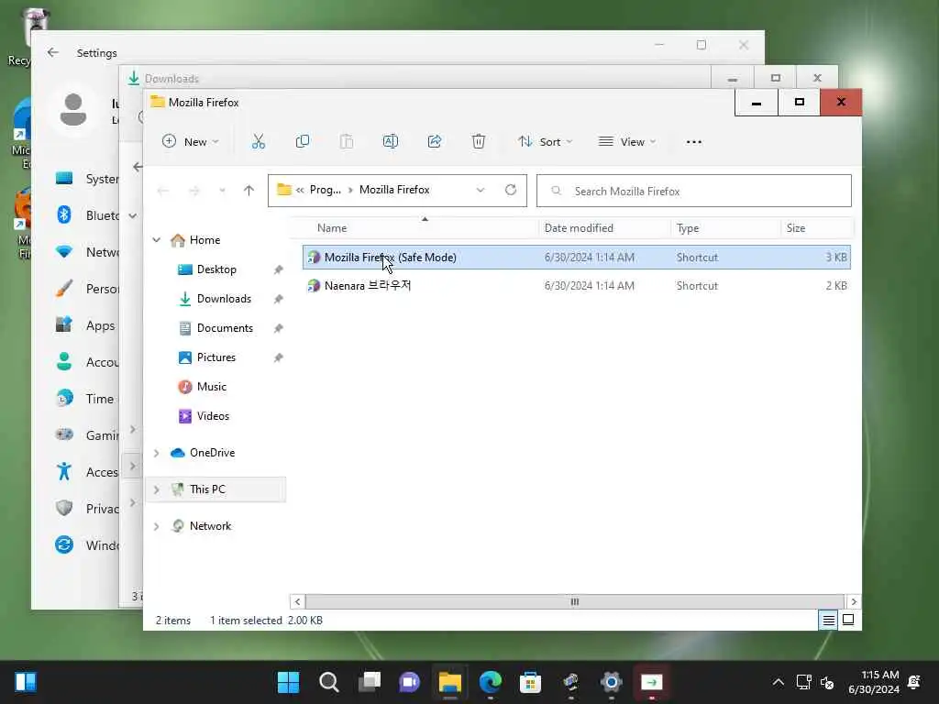The image size is (939, 704).
Task: Switch to large thumbnails view icon
Action: click(x=848, y=621)
